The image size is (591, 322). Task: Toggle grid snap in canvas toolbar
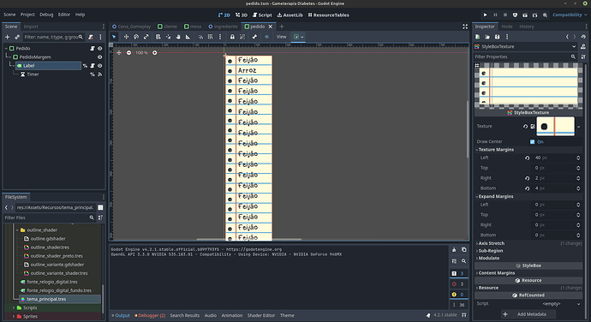point(211,37)
